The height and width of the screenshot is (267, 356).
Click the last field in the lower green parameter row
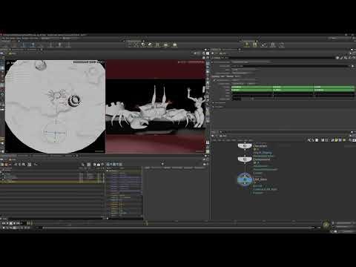pyautogui.click(x=334, y=90)
